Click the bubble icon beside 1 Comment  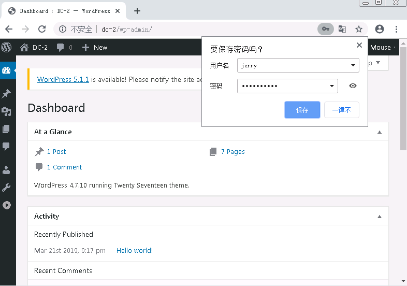point(39,167)
